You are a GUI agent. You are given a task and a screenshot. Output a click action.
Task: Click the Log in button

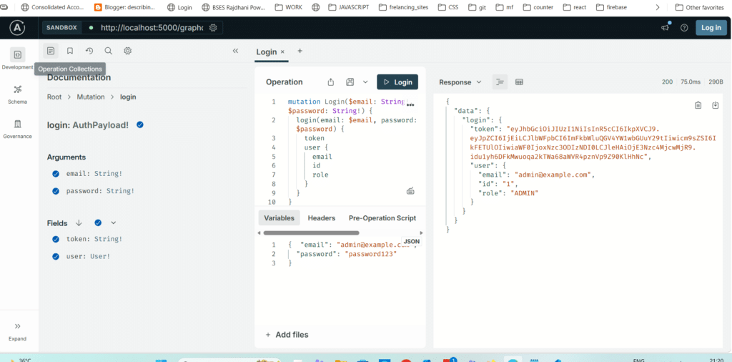711,28
